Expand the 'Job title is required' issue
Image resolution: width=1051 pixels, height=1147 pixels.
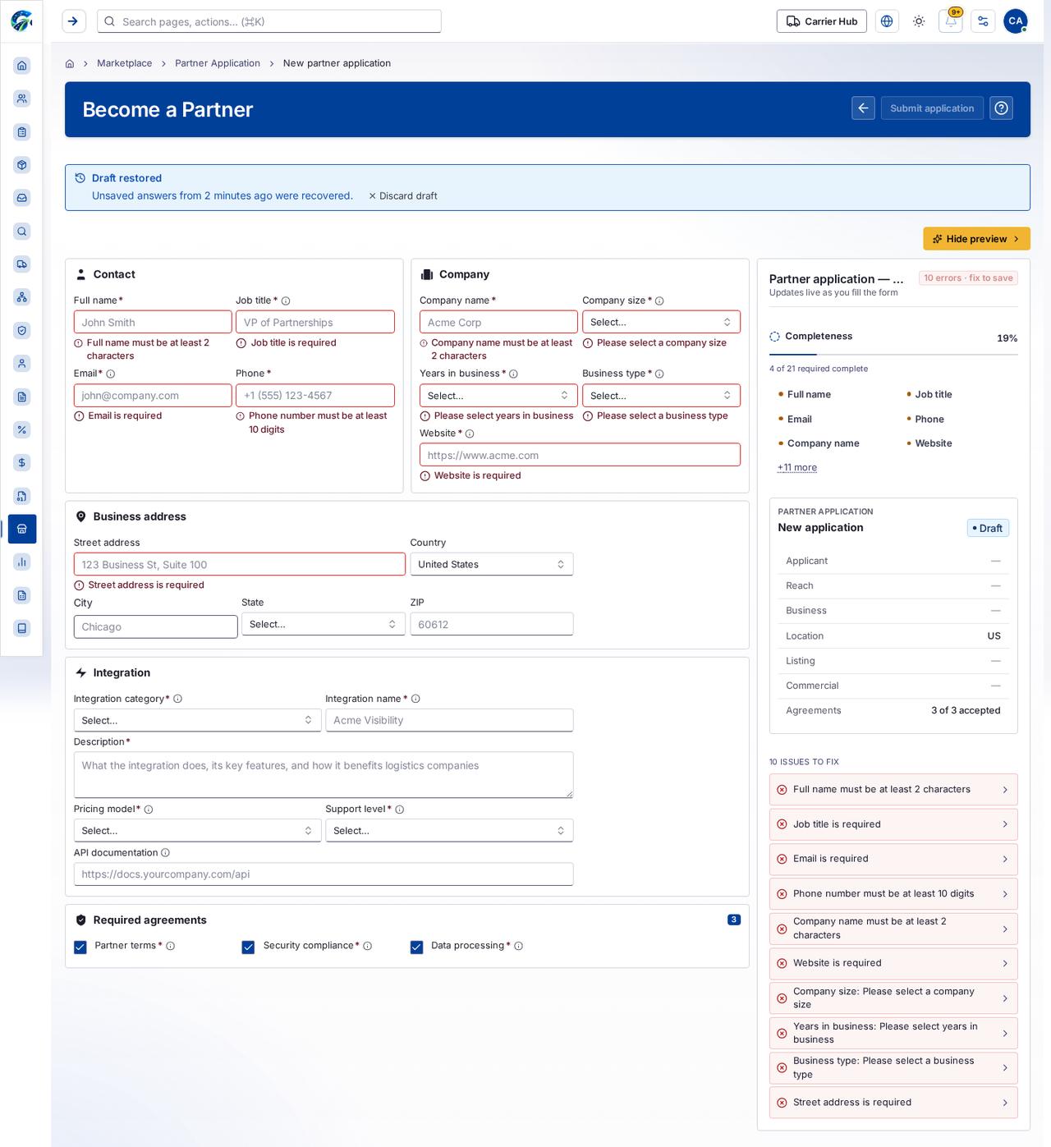pos(893,824)
